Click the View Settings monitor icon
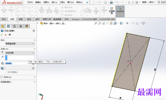This screenshot has height=100, width=166. (x=143, y=23)
